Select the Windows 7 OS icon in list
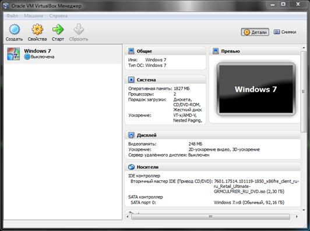 13,54
